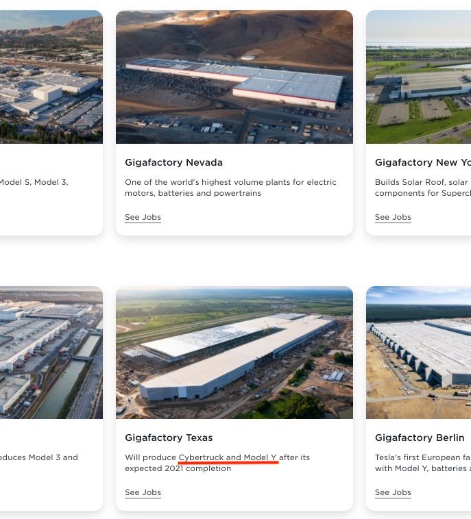Open See Jobs link for Gigafactory Nevada
471x519 pixels.
point(143,217)
